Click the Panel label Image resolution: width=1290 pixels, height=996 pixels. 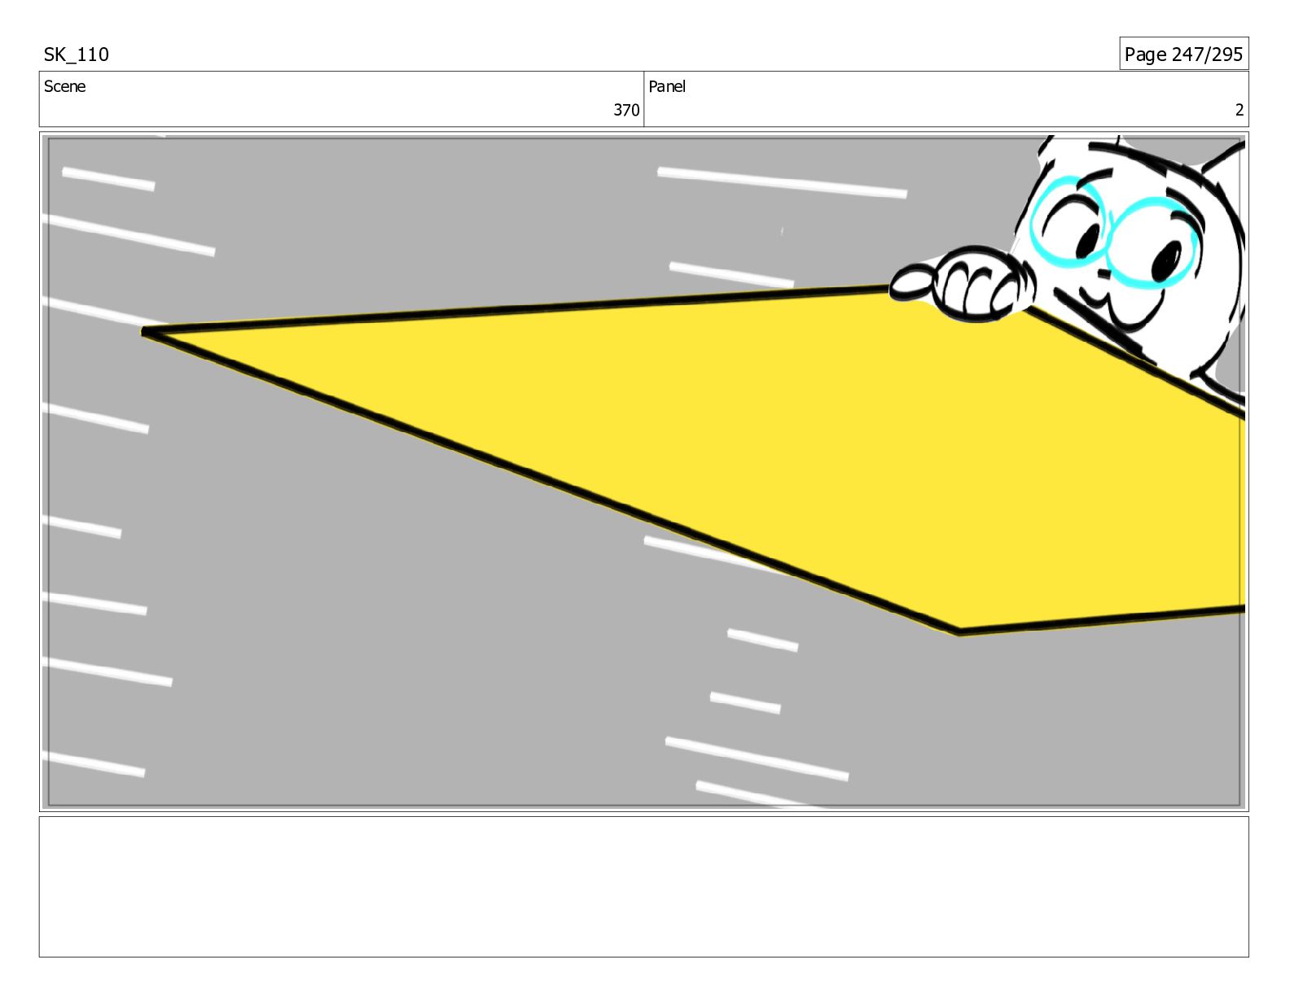[x=667, y=86]
